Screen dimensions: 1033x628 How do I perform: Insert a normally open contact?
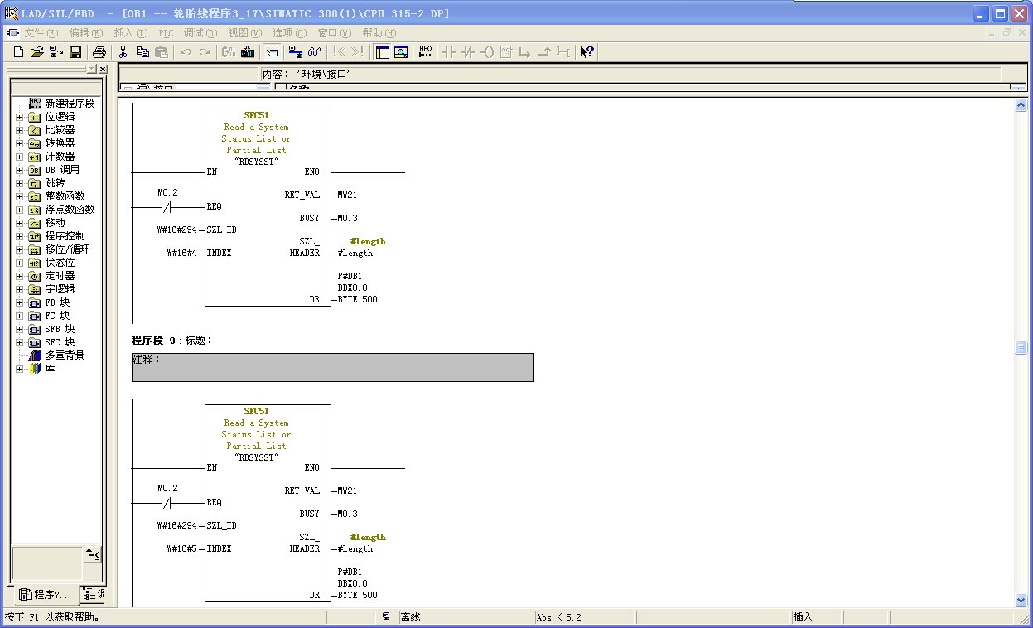[449, 52]
